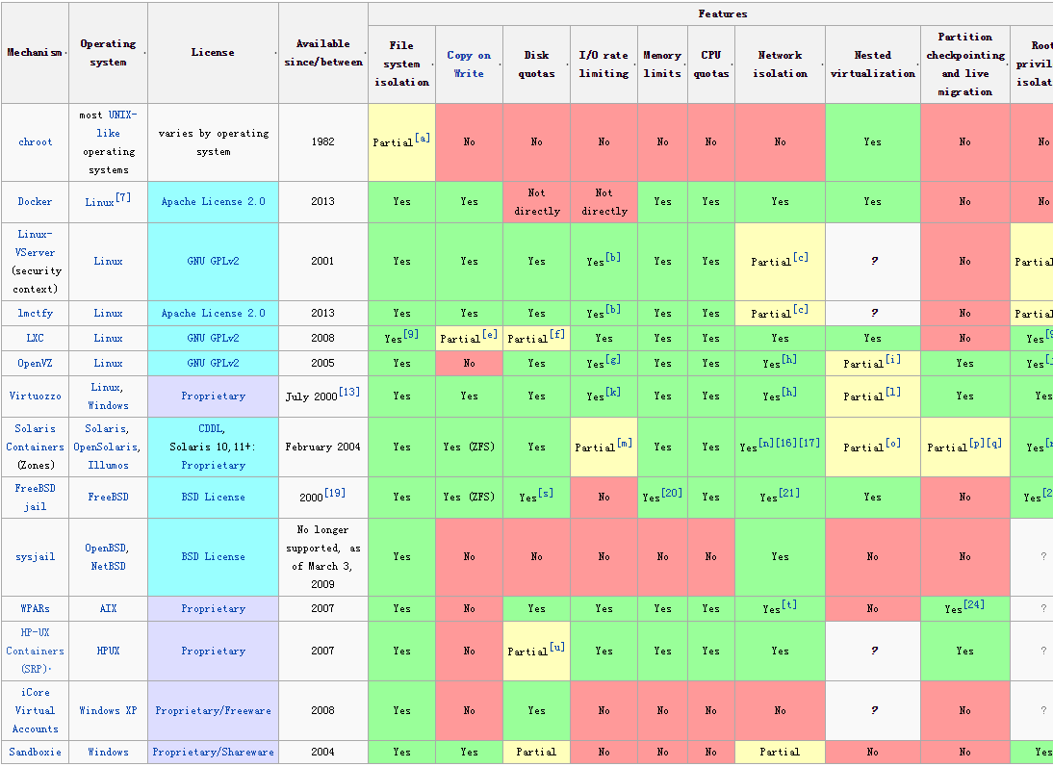This screenshot has width=1053, height=767.
Task: Follow the HP-UX Containers (SRP) link
Action: [35, 651]
